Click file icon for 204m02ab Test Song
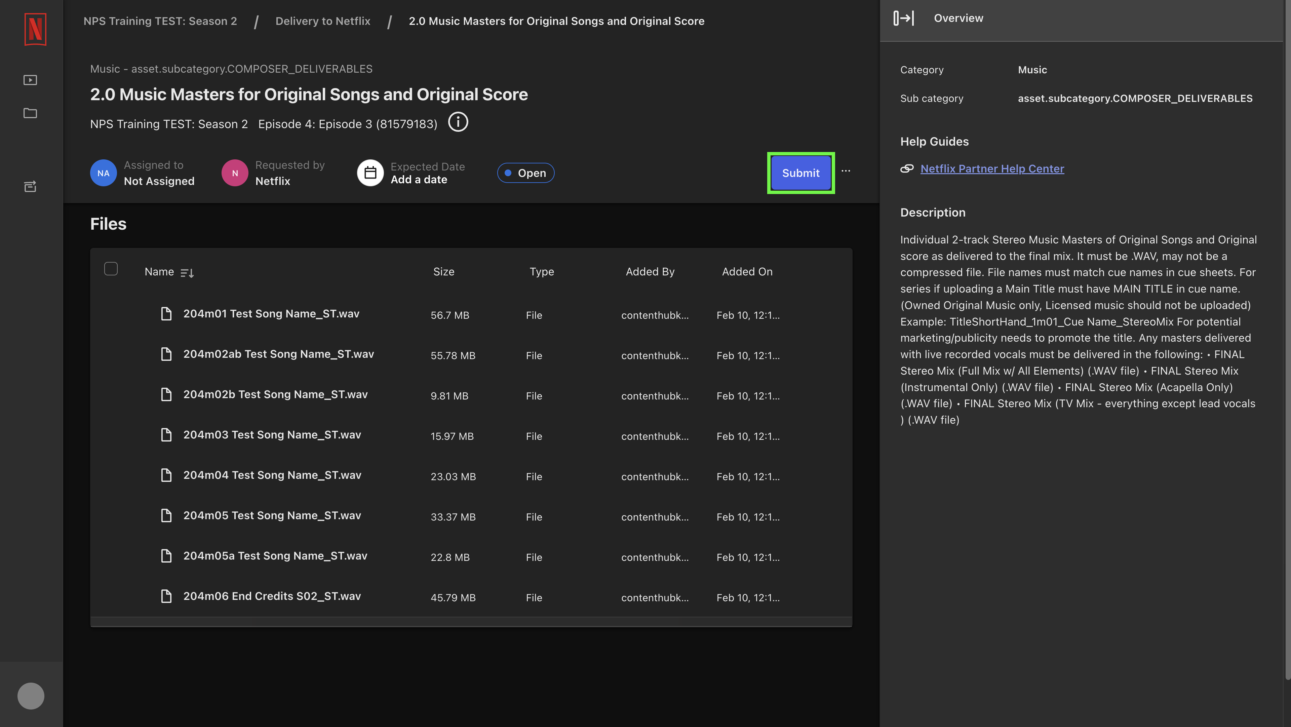Screen dimensions: 1291x727 pyautogui.click(x=166, y=354)
